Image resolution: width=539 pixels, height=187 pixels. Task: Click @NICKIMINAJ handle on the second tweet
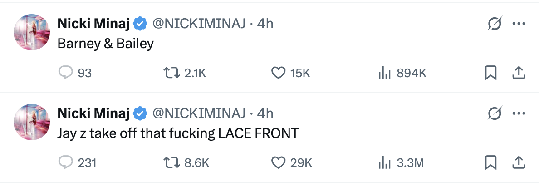[199, 113]
